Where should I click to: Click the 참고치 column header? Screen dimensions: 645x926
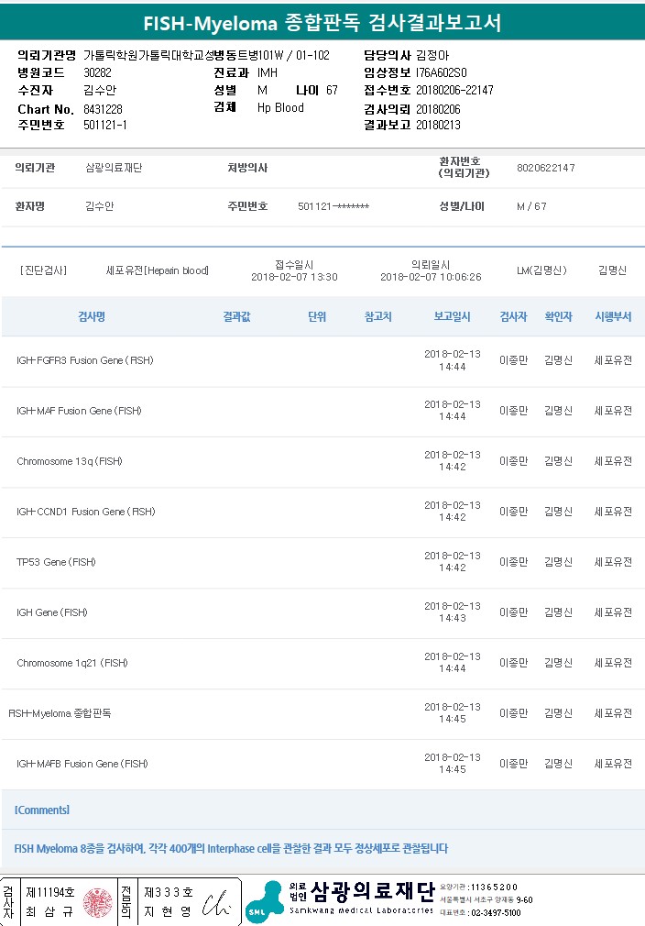[x=377, y=316]
